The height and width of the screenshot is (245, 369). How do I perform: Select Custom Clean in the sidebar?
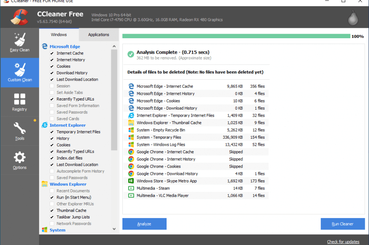tap(20, 73)
